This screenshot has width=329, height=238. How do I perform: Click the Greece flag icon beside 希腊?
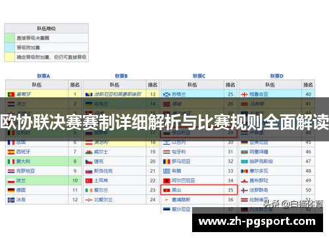[166, 171]
